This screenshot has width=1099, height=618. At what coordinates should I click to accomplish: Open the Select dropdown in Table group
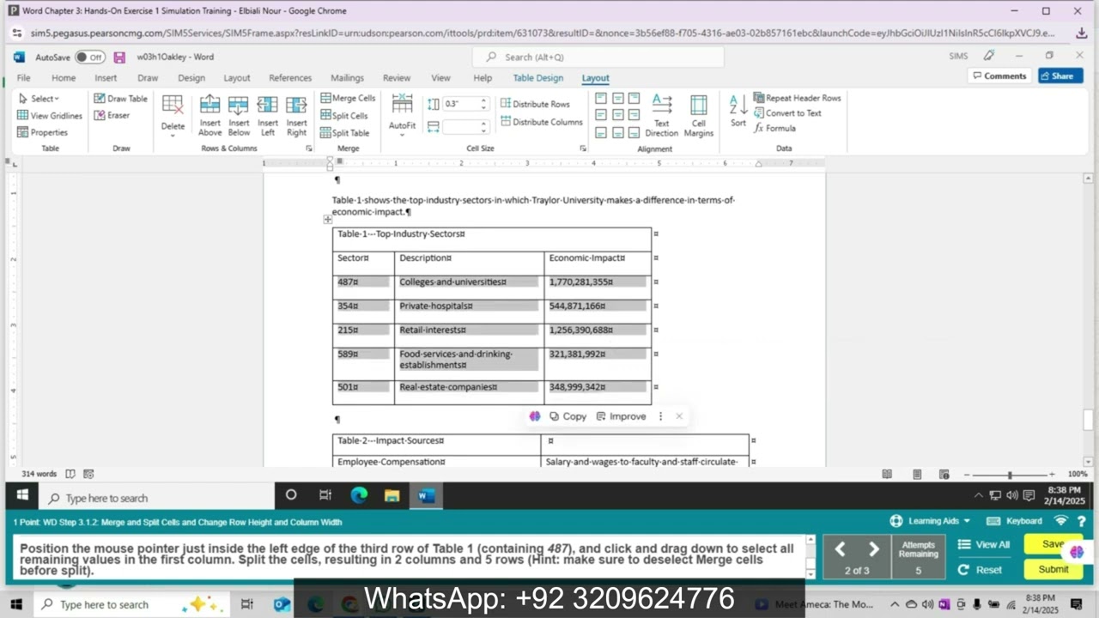[39, 99]
